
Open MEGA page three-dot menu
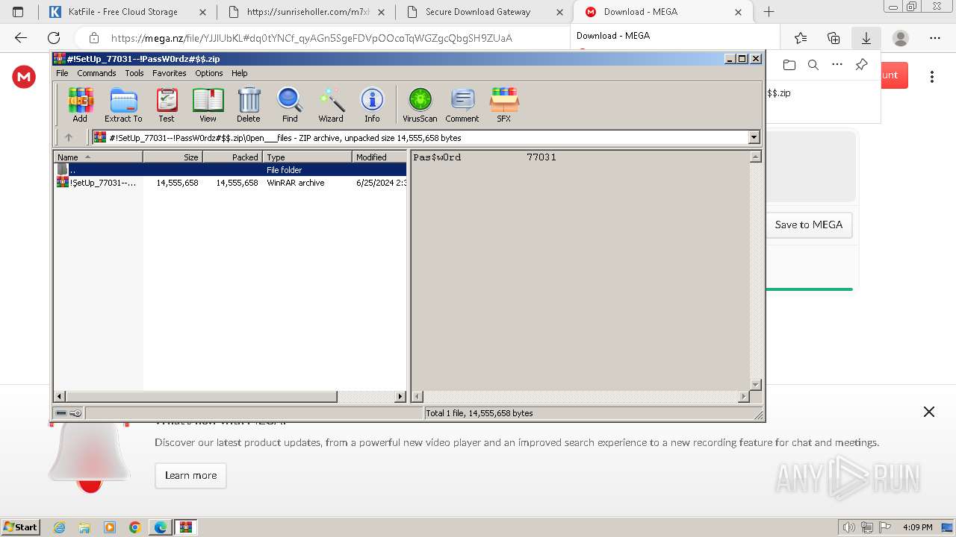(931, 77)
